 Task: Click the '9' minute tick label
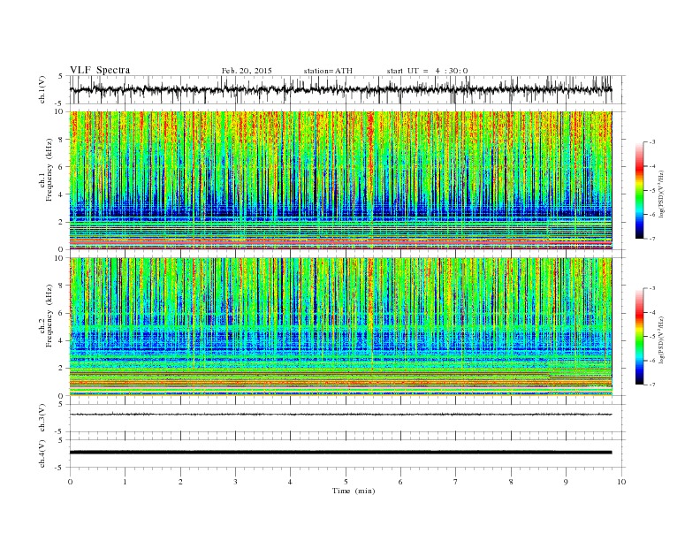566,482
